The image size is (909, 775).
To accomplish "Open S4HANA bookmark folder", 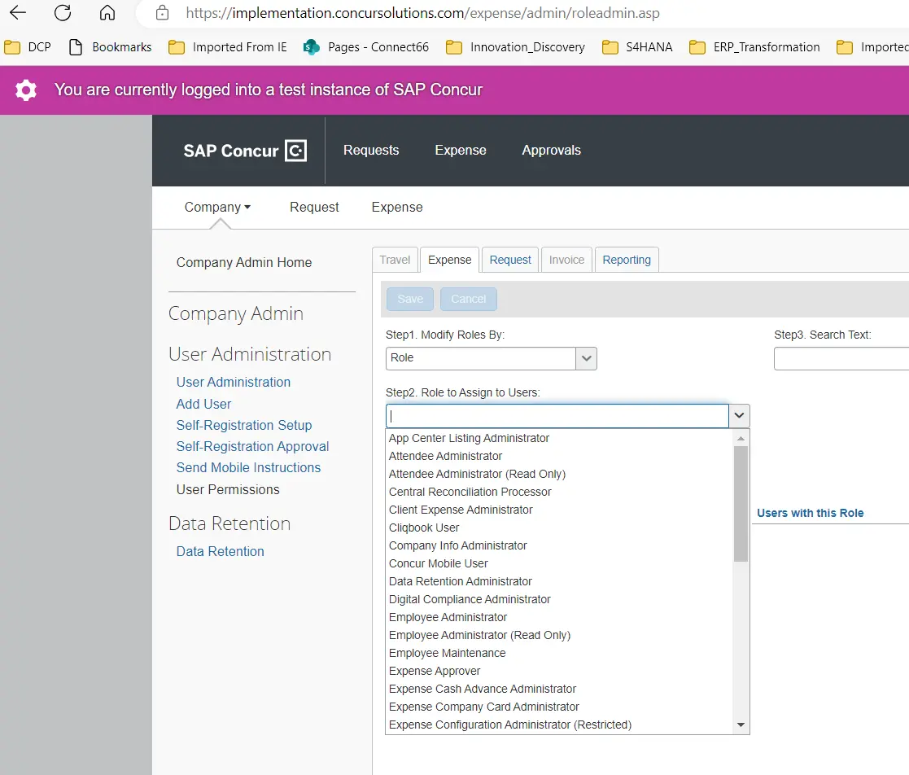I will pyautogui.click(x=637, y=47).
